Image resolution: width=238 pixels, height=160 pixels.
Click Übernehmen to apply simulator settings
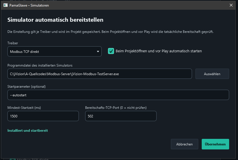click(x=215, y=144)
